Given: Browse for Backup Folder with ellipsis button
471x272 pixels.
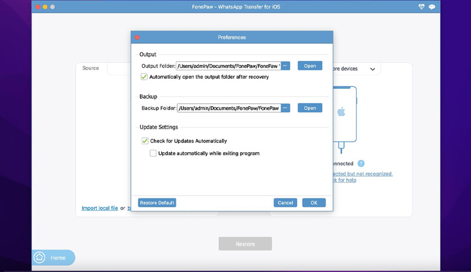Looking at the screenshot, I should [x=286, y=108].
